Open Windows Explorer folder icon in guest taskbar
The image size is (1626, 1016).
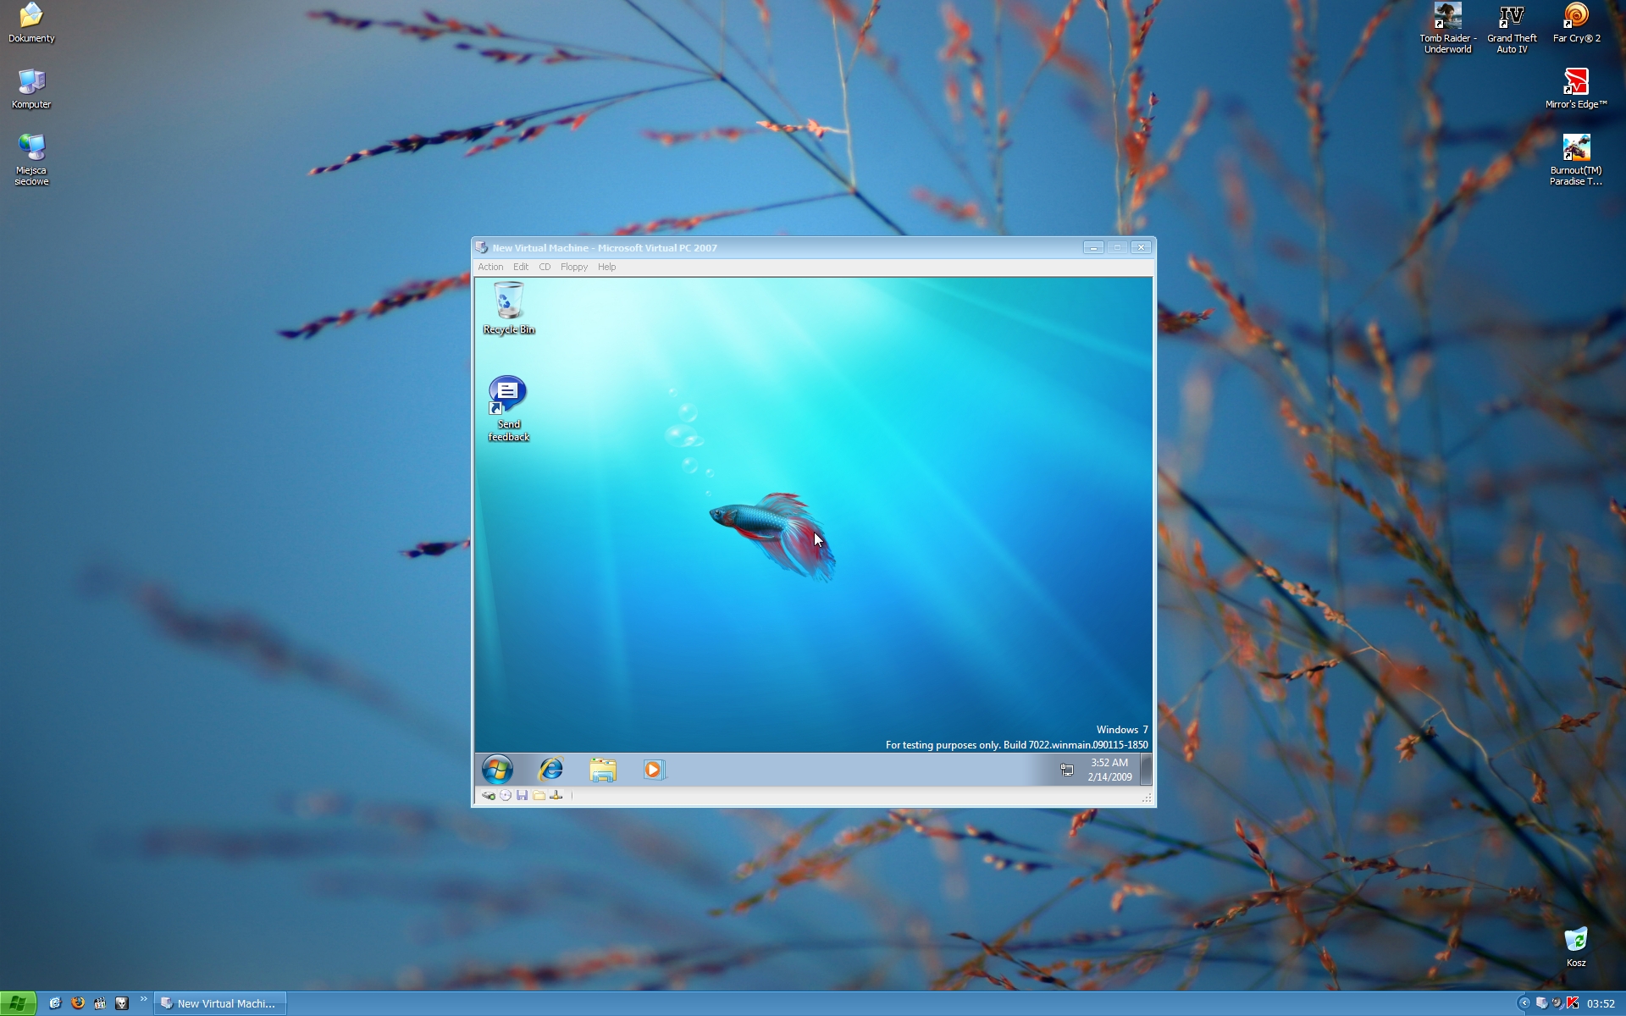pos(602,769)
